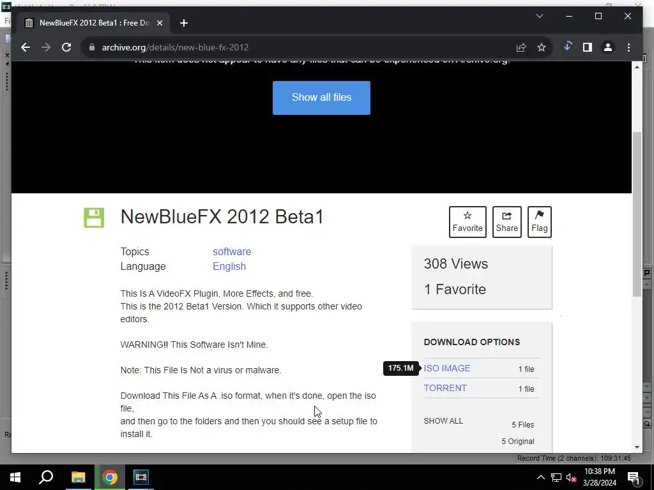Click the page scrollbar up arrow
This screenshot has height=490, width=654.
click(637, 66)
